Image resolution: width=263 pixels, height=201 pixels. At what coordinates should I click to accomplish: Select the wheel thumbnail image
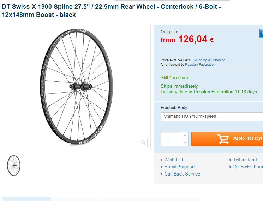tap(14, 166)
